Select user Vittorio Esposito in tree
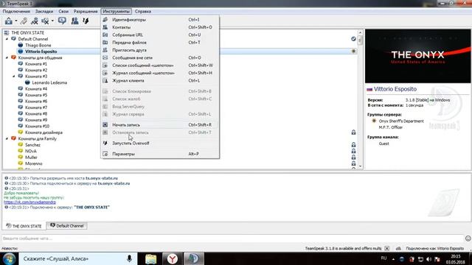Screen dimensions: 472x265 click(41, 52)
